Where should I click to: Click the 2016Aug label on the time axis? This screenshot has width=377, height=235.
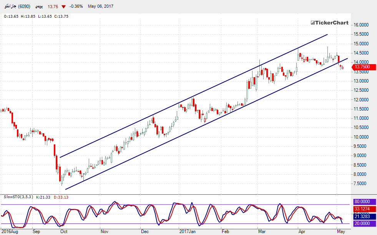[10, 232]
